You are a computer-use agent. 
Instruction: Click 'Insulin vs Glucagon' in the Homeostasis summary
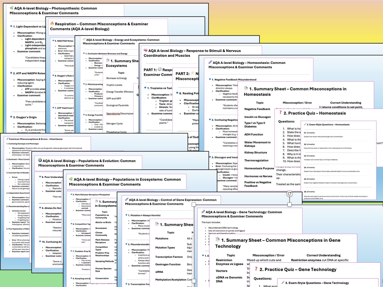[x=257, y=117]
